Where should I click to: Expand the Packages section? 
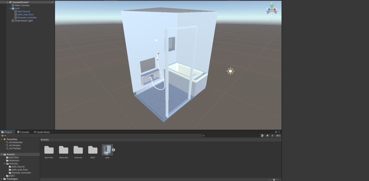tap(2, 179)
